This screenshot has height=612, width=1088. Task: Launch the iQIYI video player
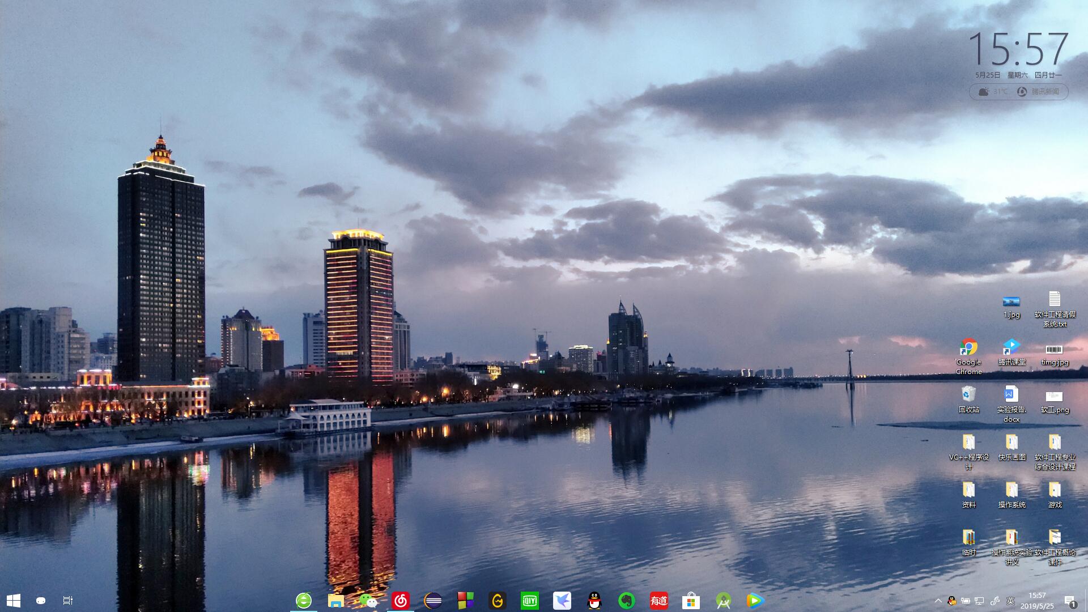pyautogui.click(x=529, y=600)
